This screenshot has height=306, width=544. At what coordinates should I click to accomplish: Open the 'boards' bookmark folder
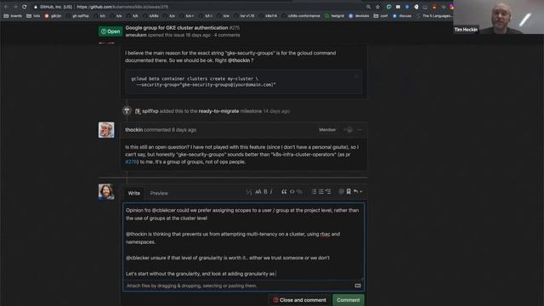click(13, 15)
